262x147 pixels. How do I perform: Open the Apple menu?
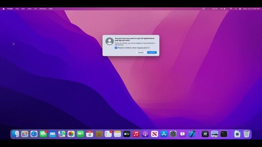pos(4,9)
